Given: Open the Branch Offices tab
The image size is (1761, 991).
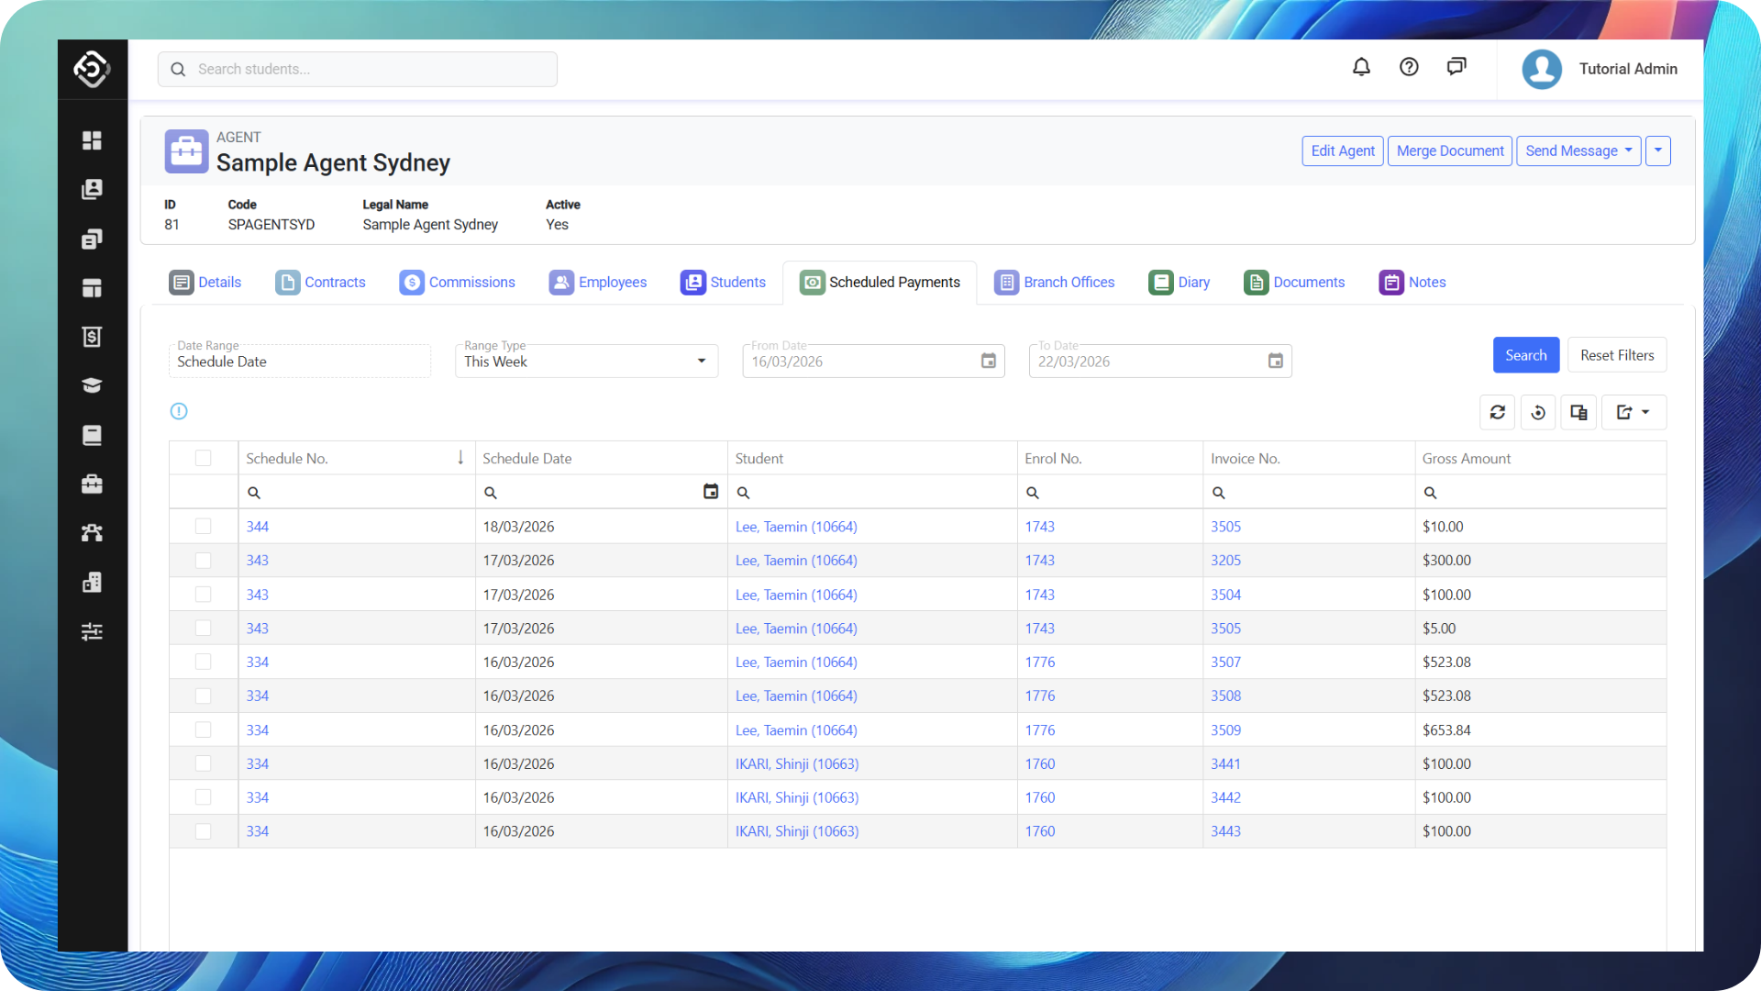Looking at the screenshot, I should click(x=1055, y=283).
